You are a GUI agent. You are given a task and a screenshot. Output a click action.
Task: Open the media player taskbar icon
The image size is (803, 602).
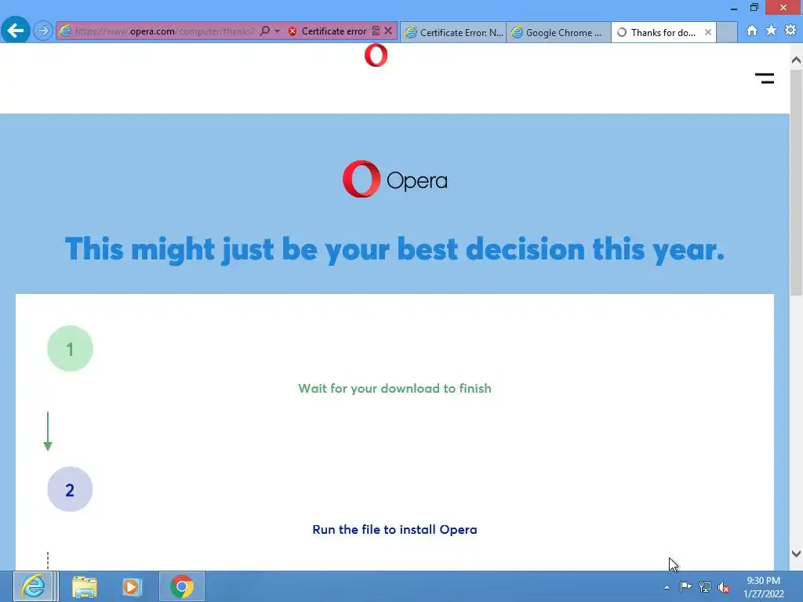(x=132, y=586)
